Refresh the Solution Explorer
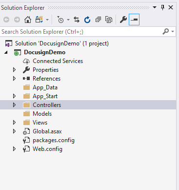Viewport: 179px width, 190px height. [87, 20]
